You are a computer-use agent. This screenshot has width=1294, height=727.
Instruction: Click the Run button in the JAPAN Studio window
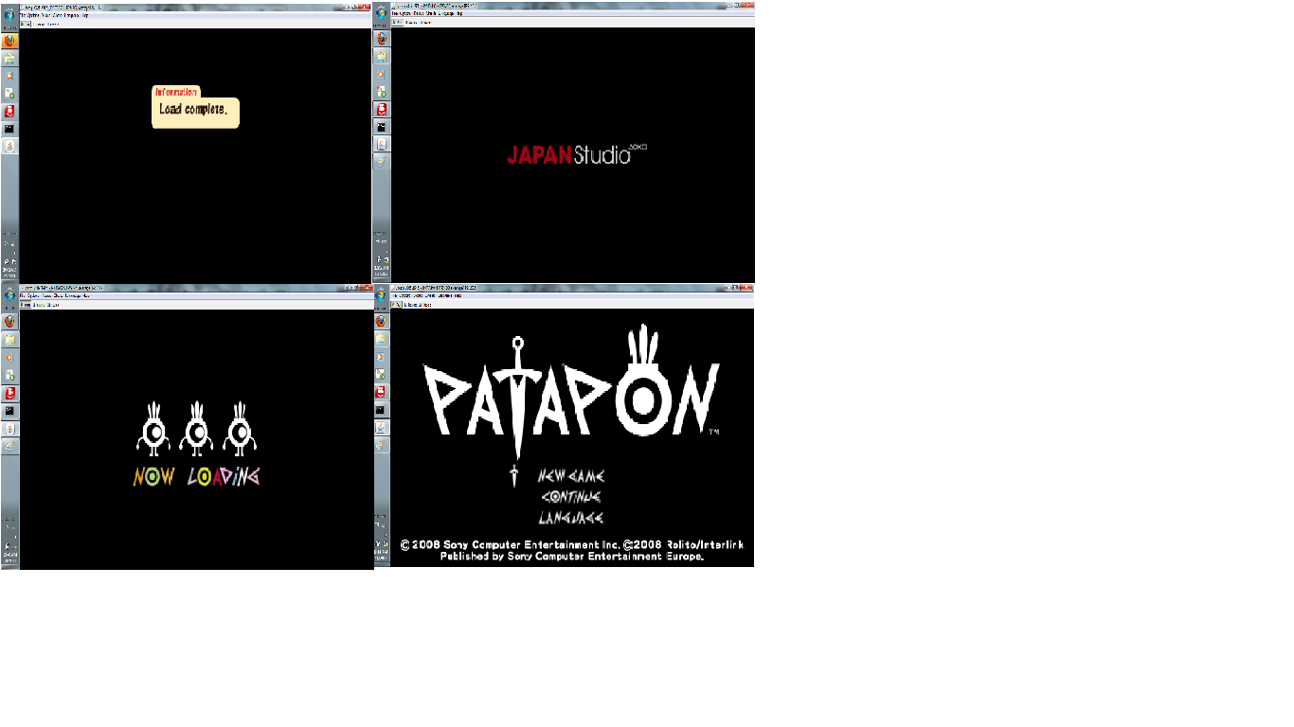399,22
